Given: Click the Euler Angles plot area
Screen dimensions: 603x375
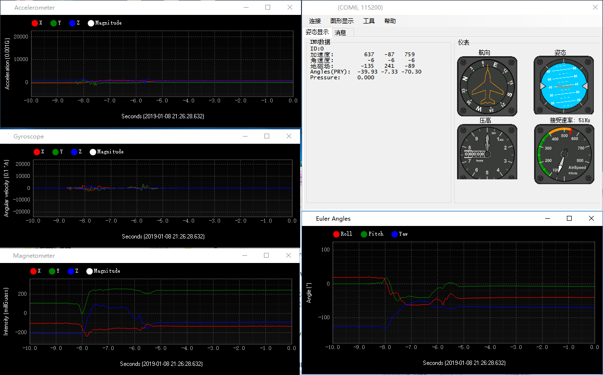Looking at the screenshot, I should click(x=463, y=293).
